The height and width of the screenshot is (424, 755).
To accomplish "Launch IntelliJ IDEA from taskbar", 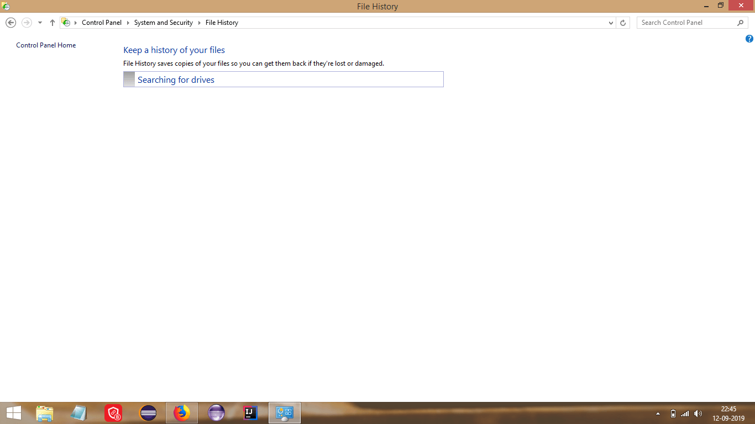I will click(250, 413).
